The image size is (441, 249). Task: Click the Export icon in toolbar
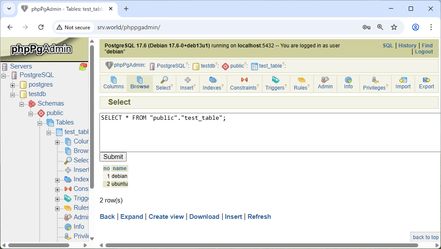[x=426, y=80]
